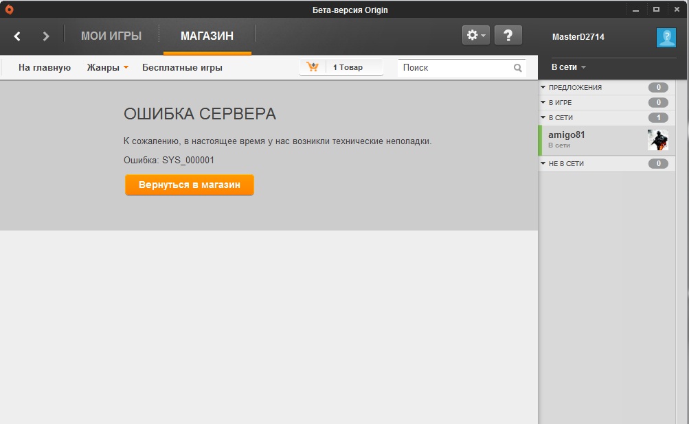Open amigo81's avatar picture
This screenshot has width=689, height=424.
[x=658, y=140]
